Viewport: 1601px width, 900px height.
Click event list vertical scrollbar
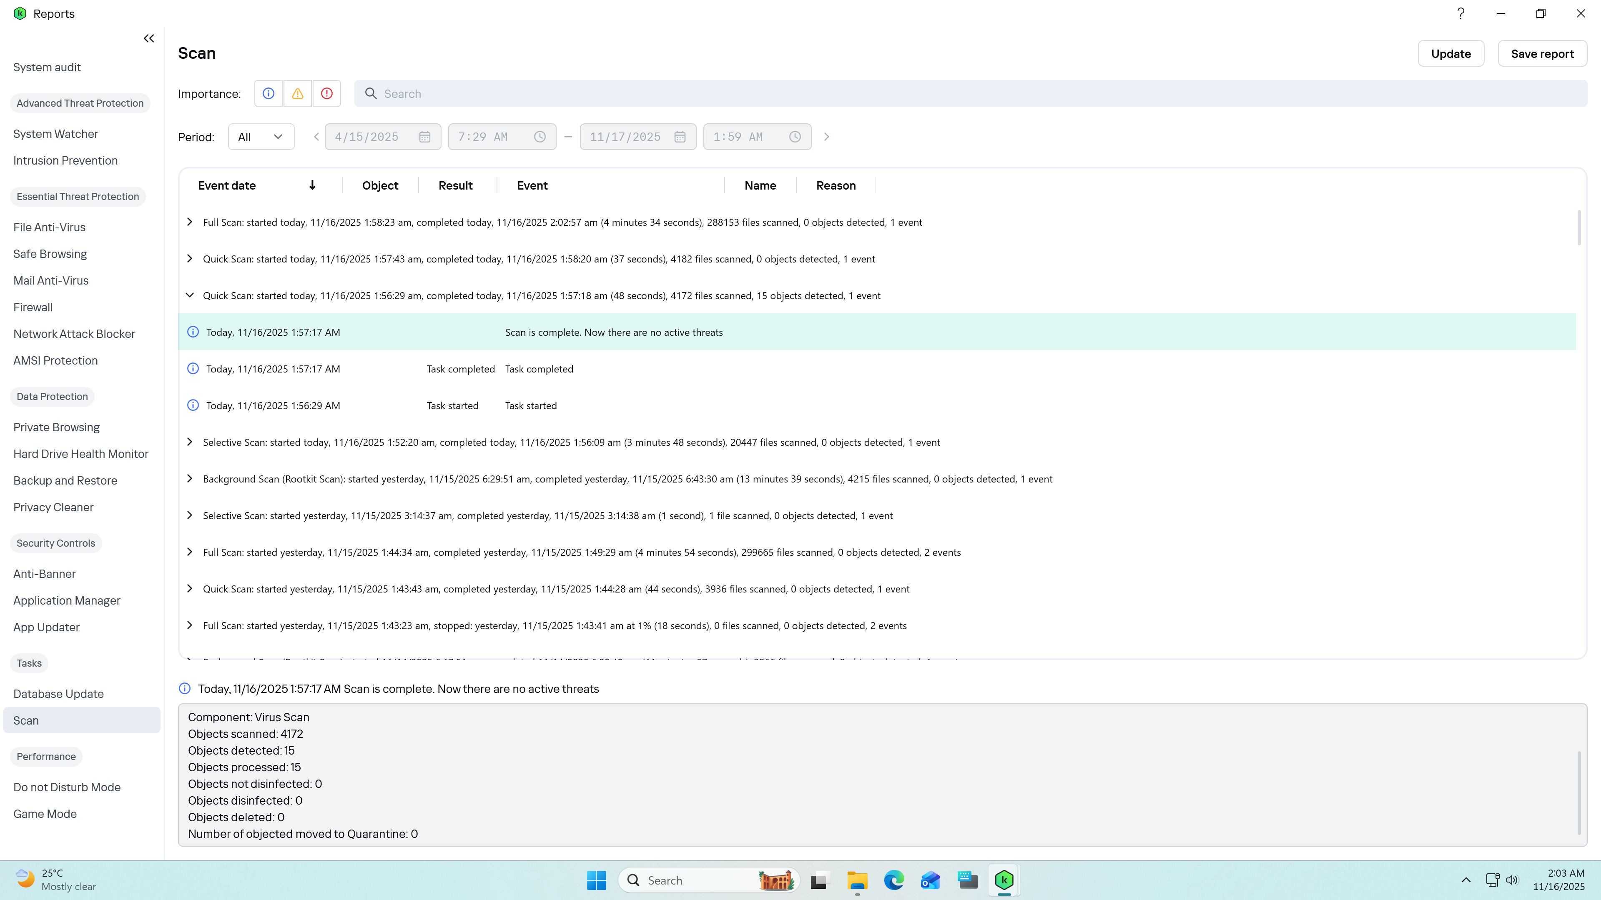coord(1579,228)
